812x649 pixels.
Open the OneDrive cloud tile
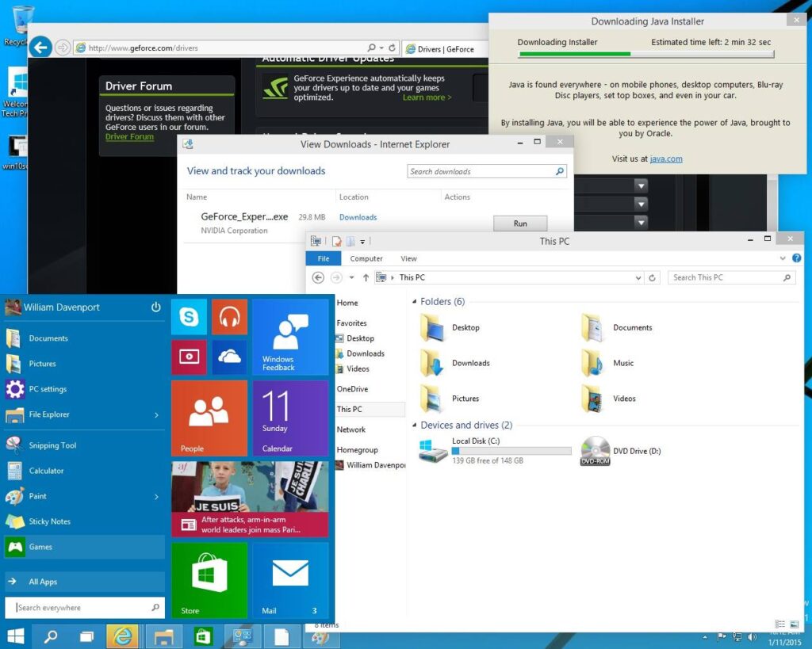point(229,357)
